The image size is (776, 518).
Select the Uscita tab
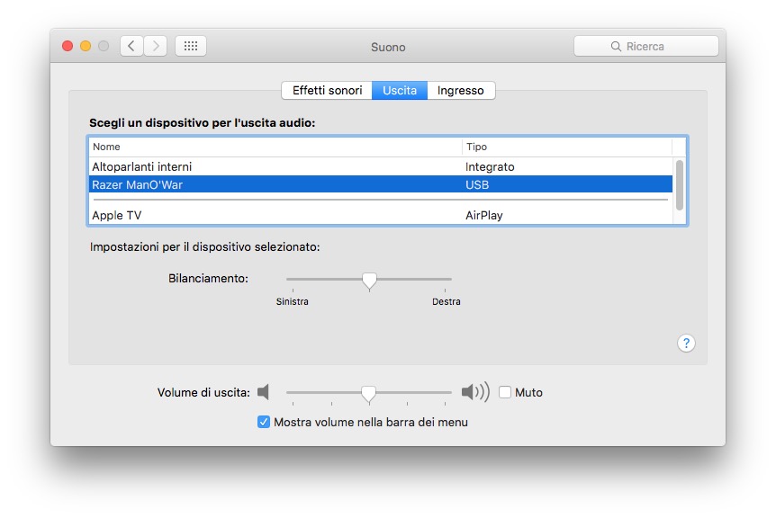point(399,91)
